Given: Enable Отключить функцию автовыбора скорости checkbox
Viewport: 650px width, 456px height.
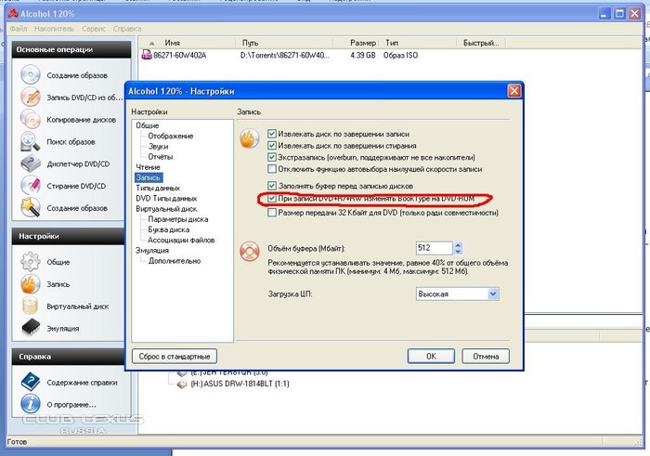Looking at the screenshot, I should pyautogui.click(x=272, y=170).
